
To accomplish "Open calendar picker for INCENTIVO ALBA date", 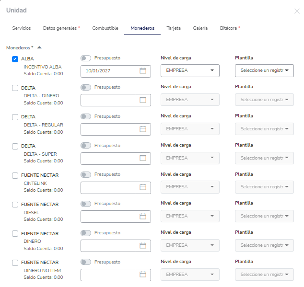I will coord(142,71).
